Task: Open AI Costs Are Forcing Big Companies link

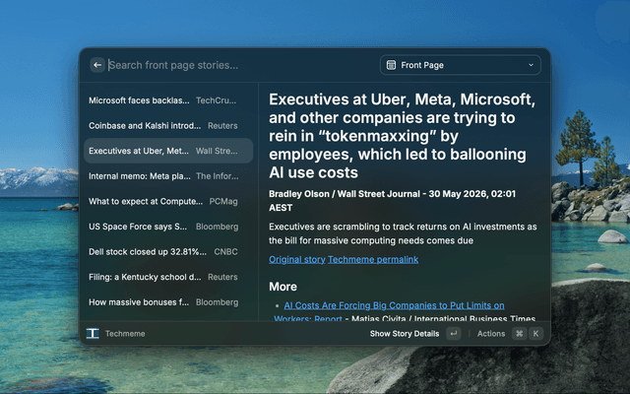Action: point(394,305)
